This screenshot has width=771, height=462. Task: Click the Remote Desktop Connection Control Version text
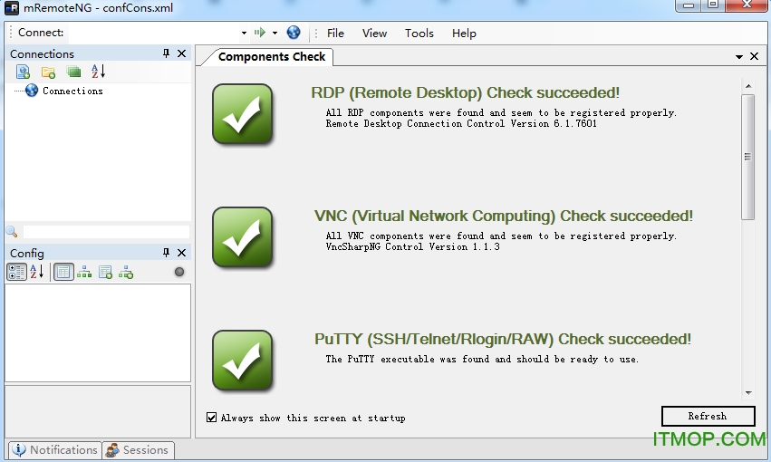(461, 124)
